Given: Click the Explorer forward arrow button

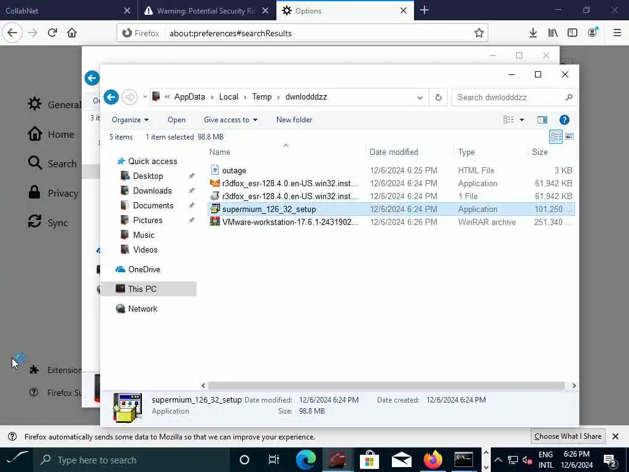Looking at the screenshot, I should 130,97.
